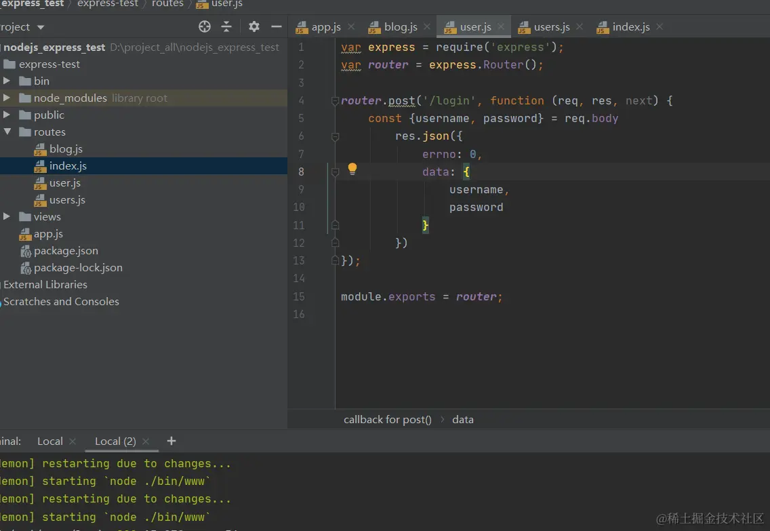Click 'callback for post()' breadcrumb

pyautogui.click(x=387, y=420)
